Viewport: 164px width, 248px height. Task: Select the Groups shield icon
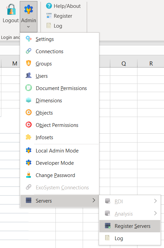[x=29, y=63]
